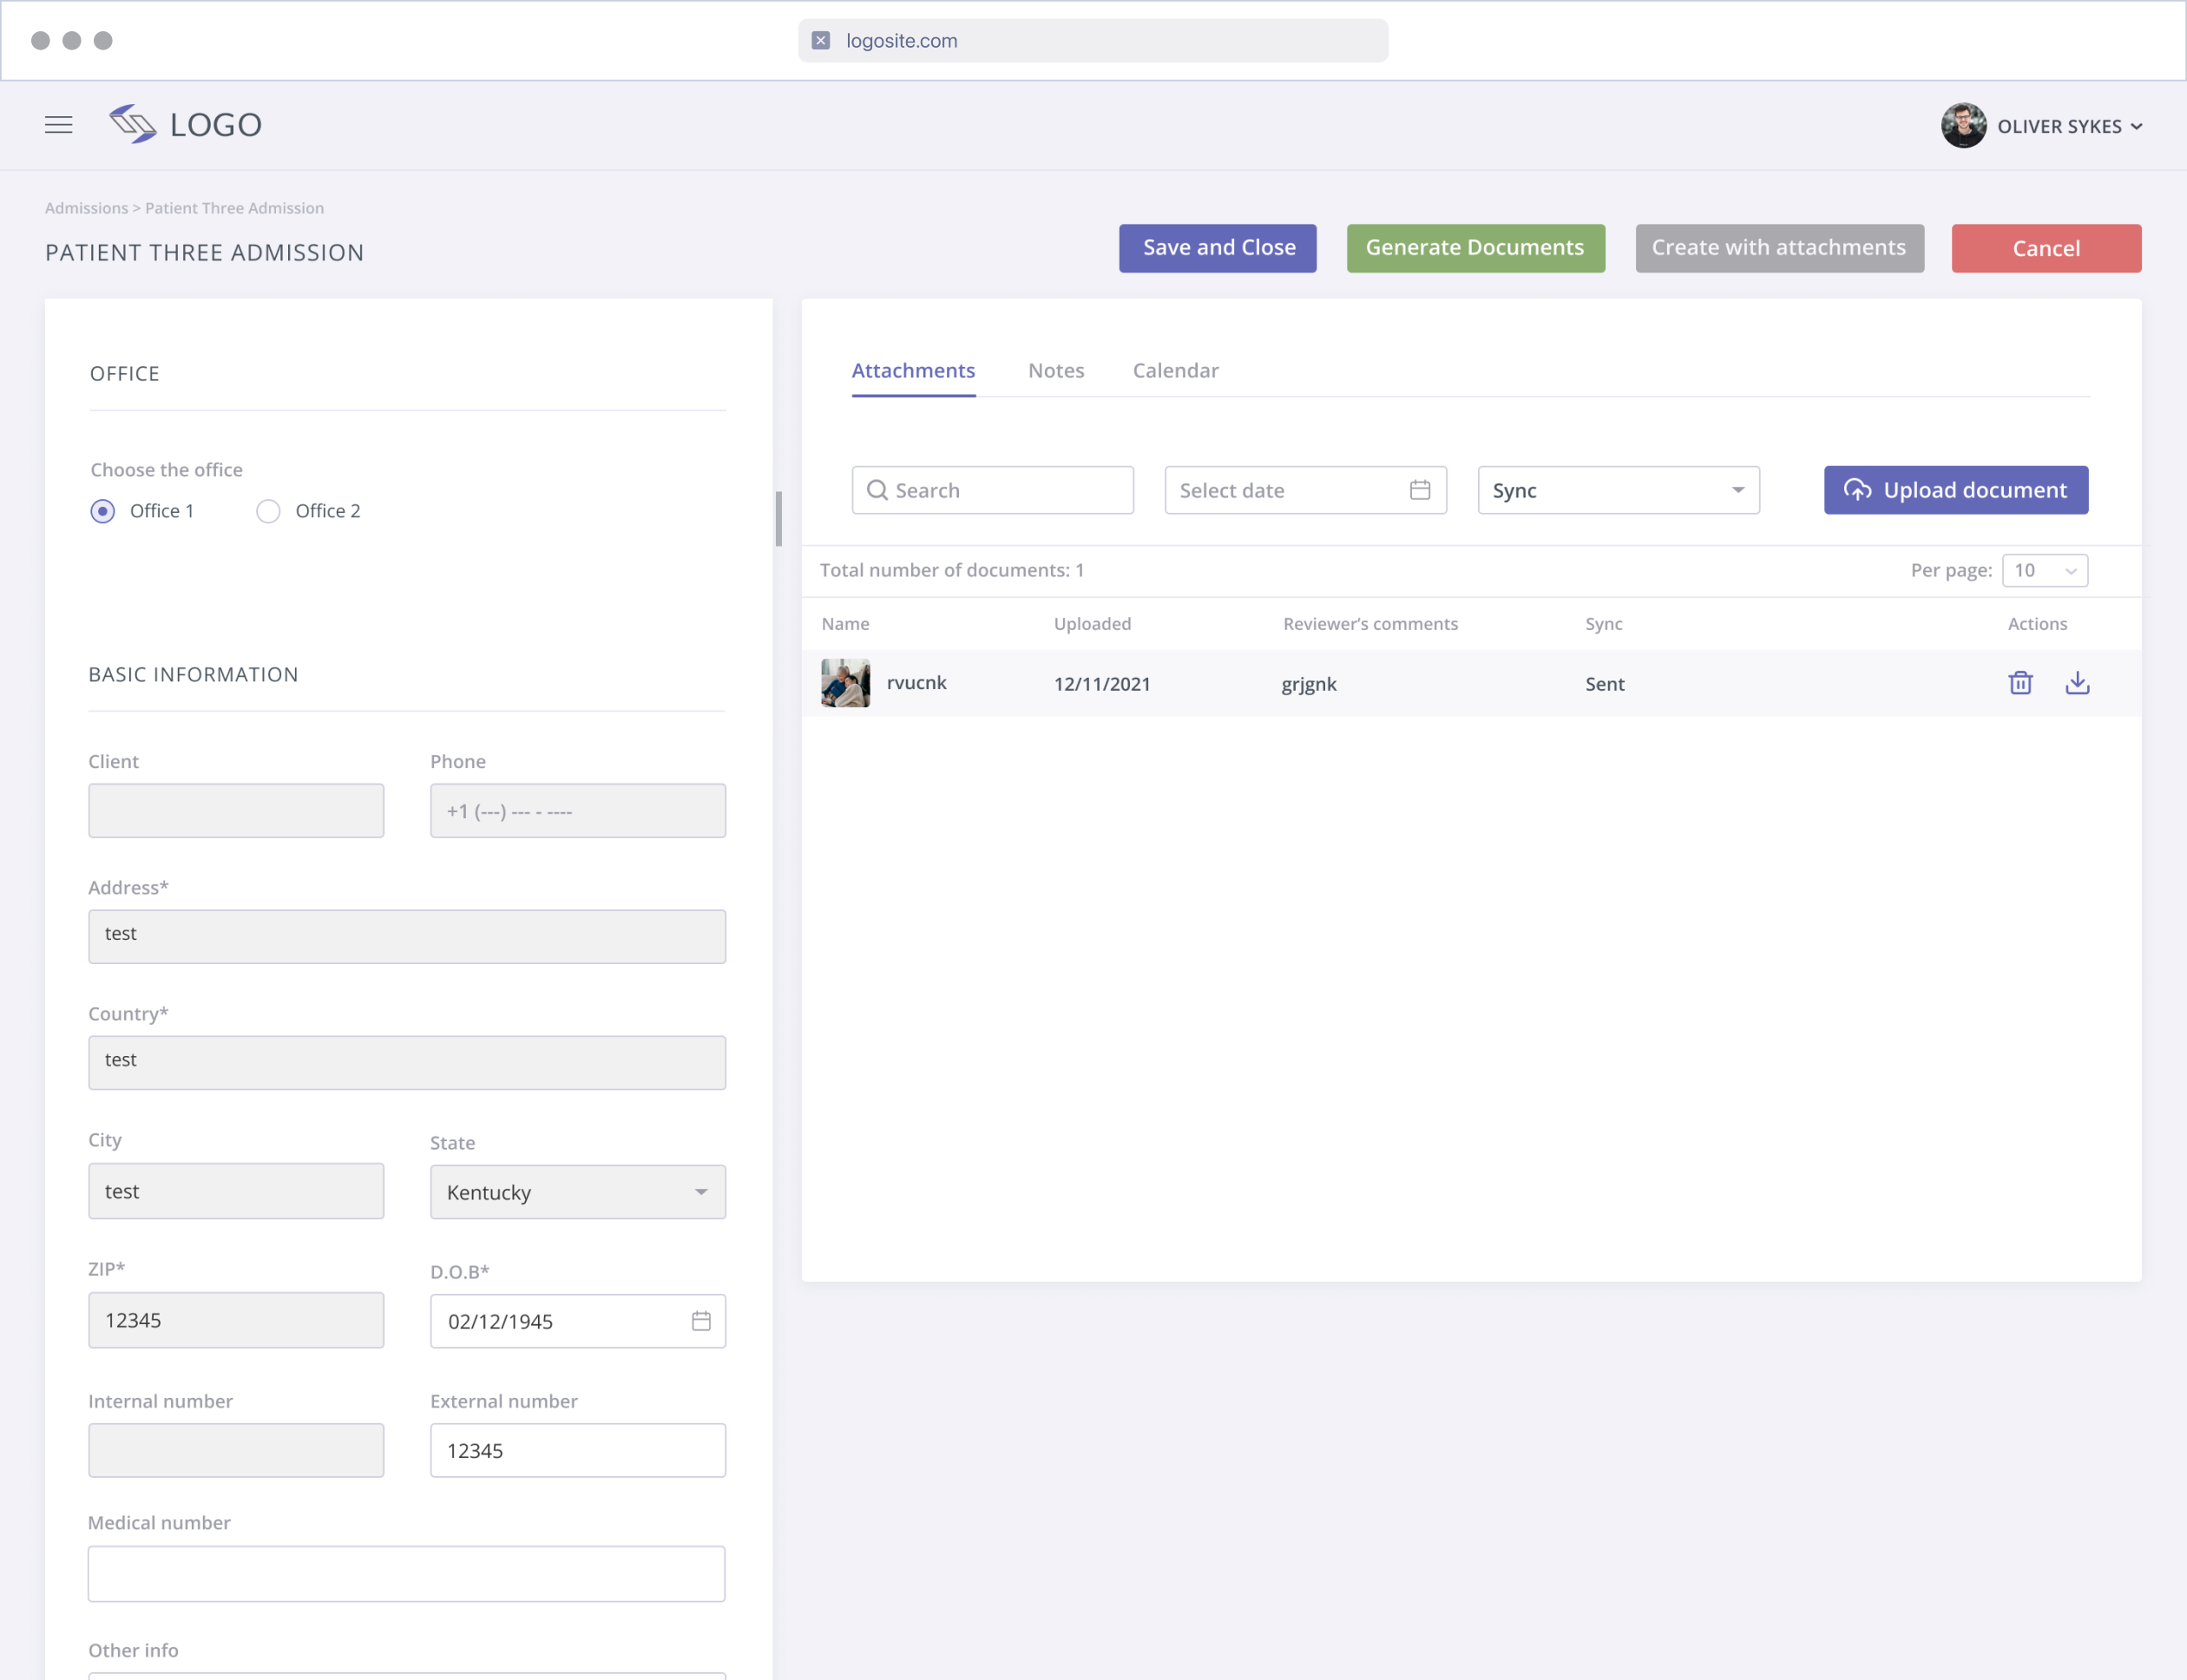Click the Upload document button

[x=1955, y=490]
